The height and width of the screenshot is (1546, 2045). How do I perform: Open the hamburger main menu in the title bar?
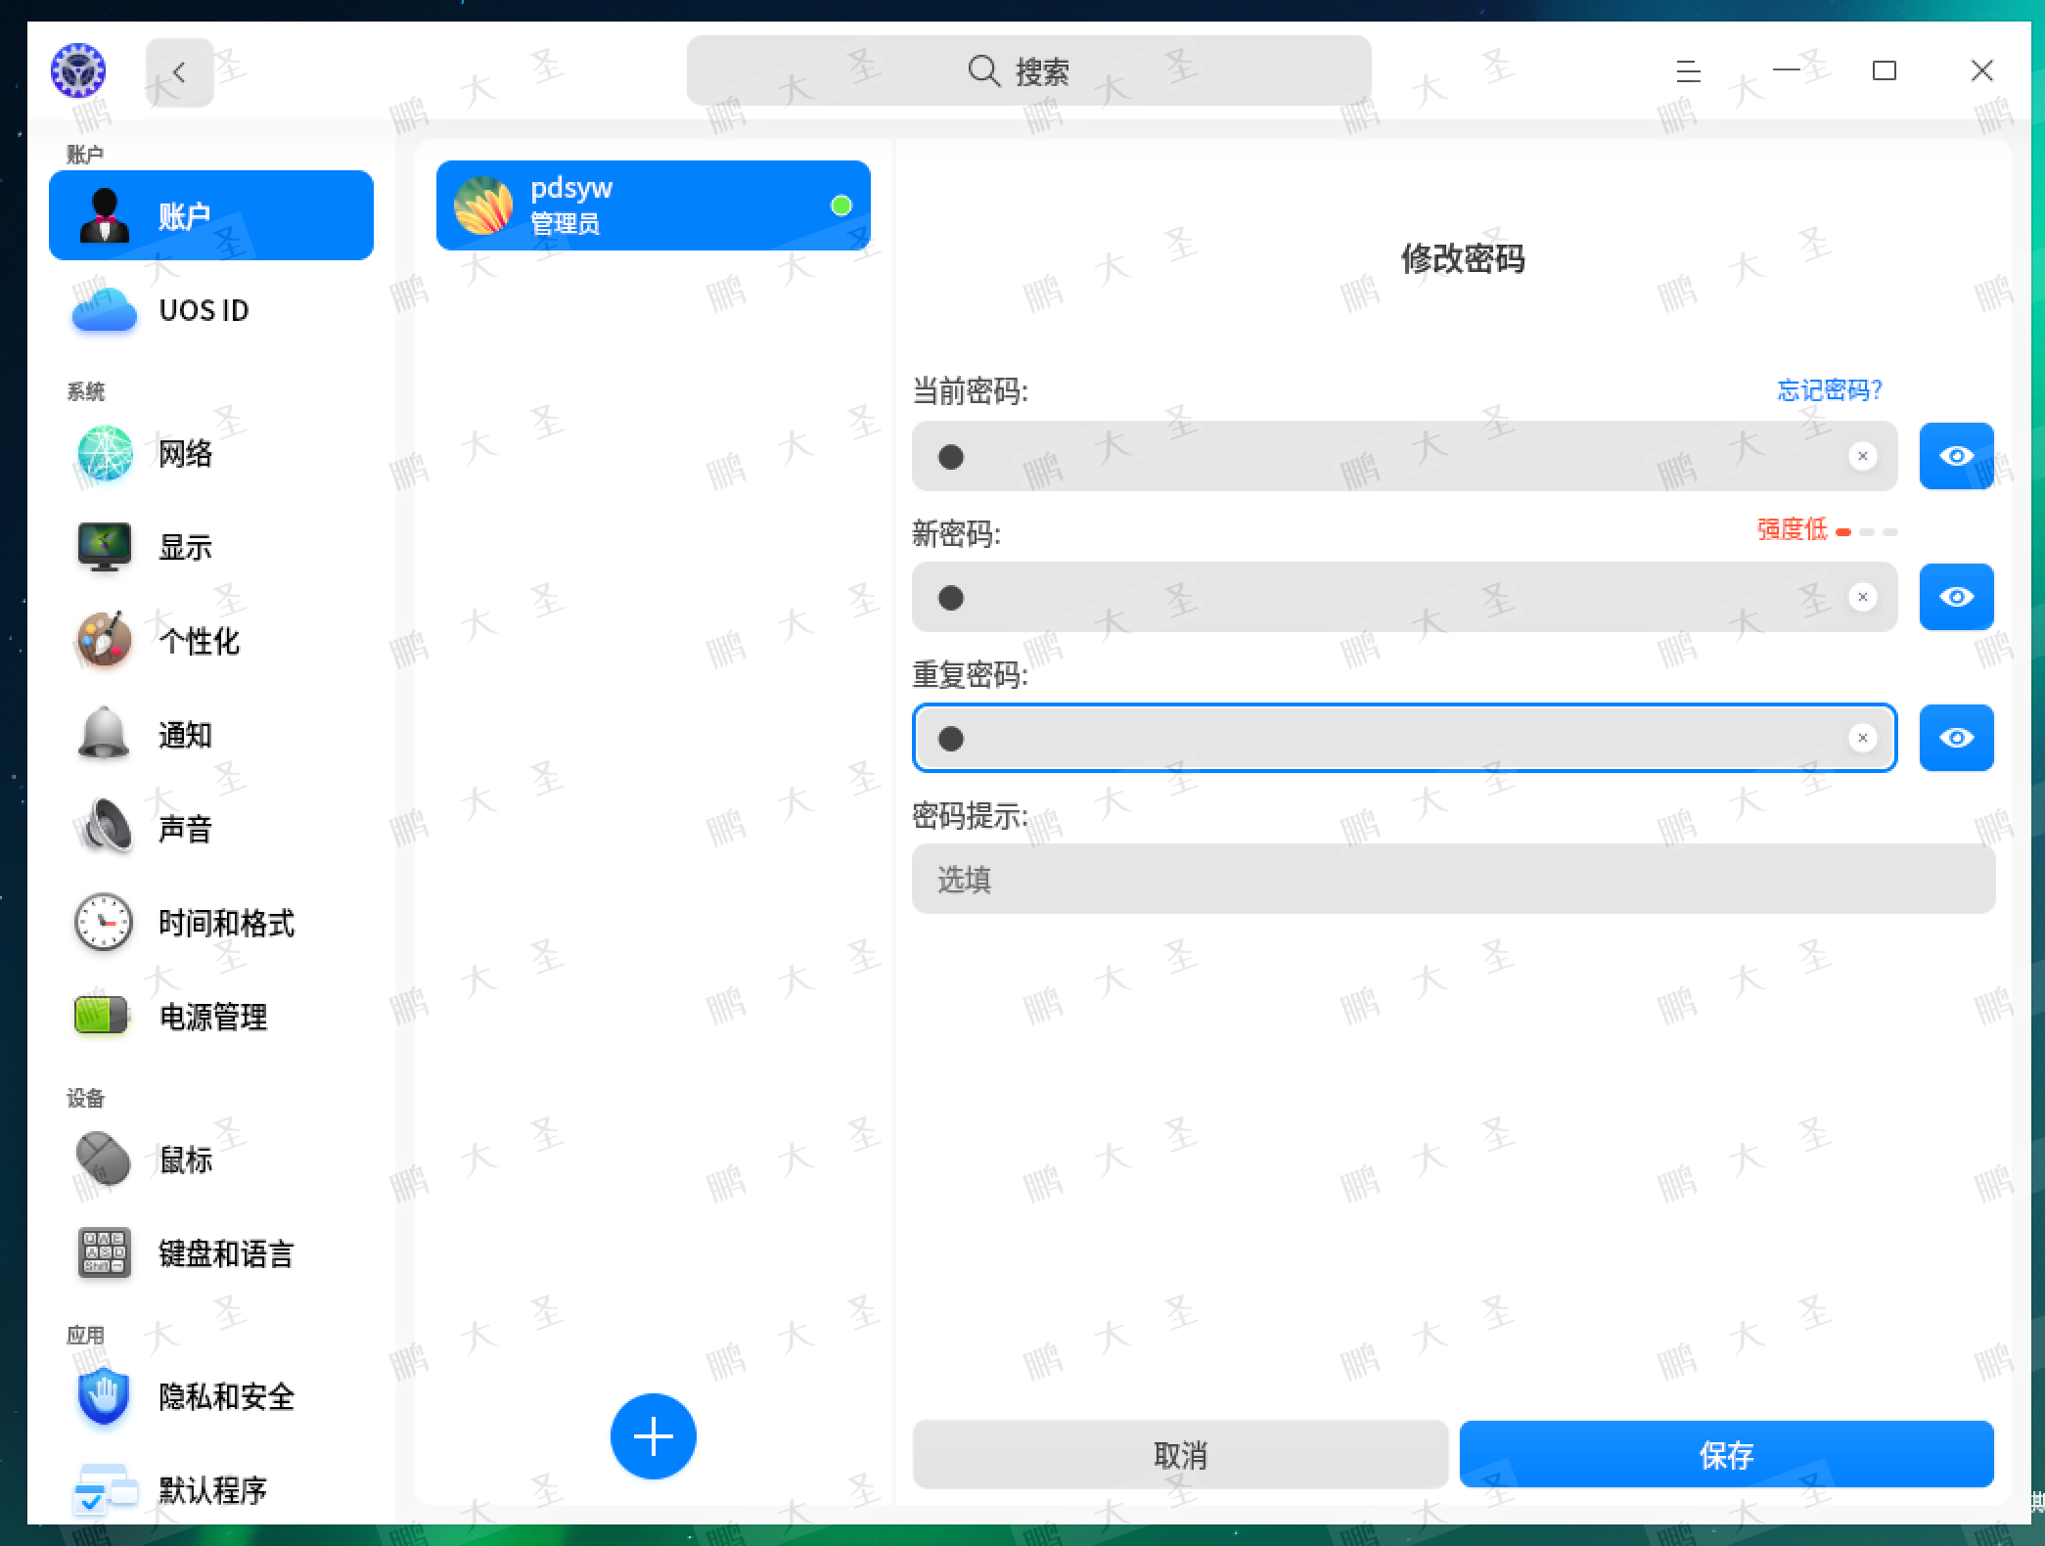coord(1688,71)
